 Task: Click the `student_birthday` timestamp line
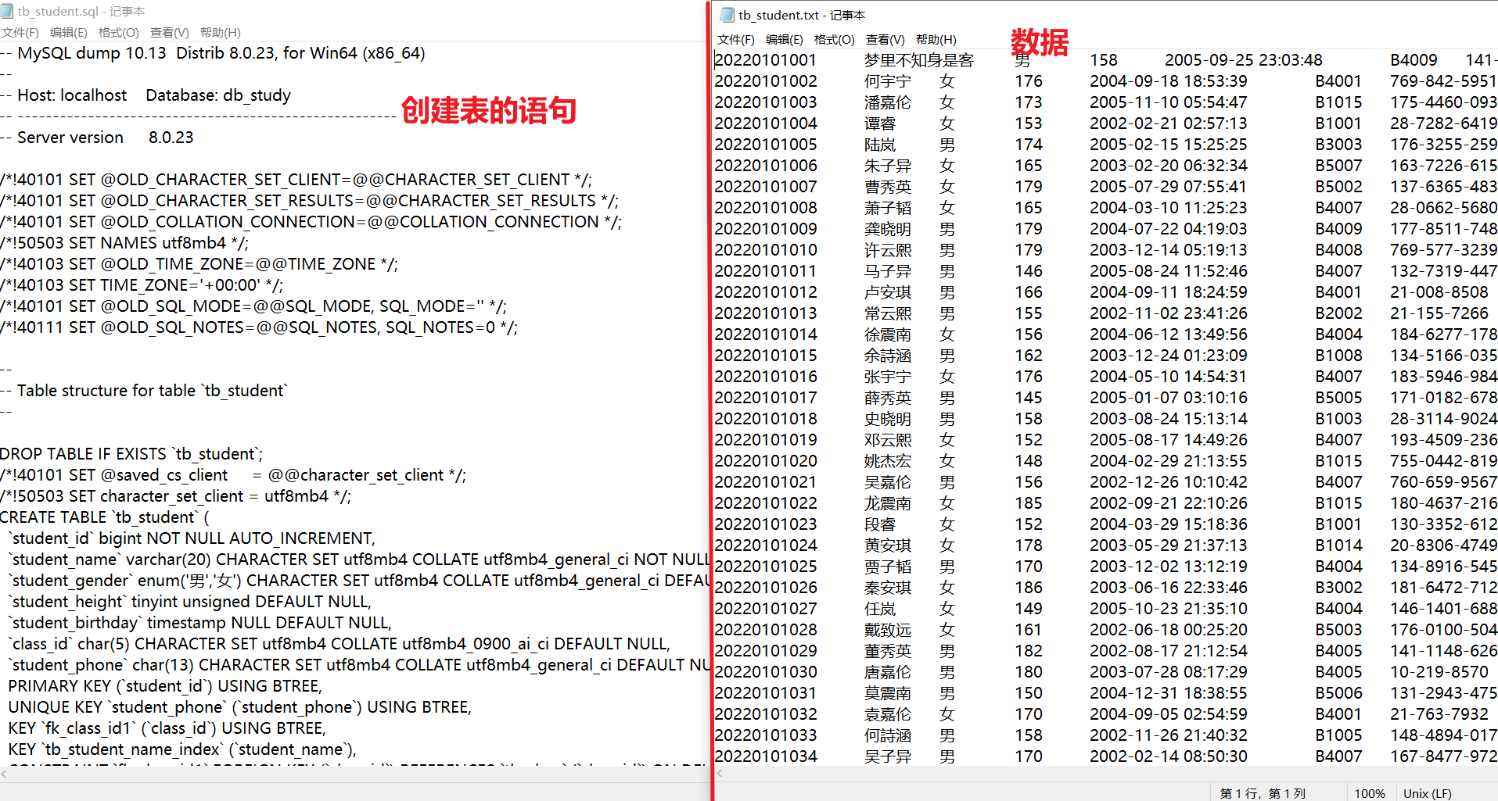pyautogui.click(x=199, y=623)
